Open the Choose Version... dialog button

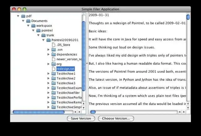[x=116, y=118]
